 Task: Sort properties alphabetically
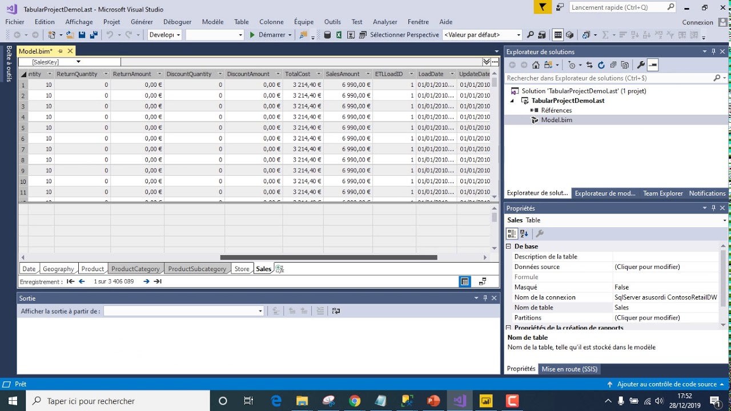(x=524, y=233)
